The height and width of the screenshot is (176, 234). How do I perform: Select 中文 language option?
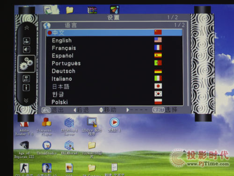114,33
